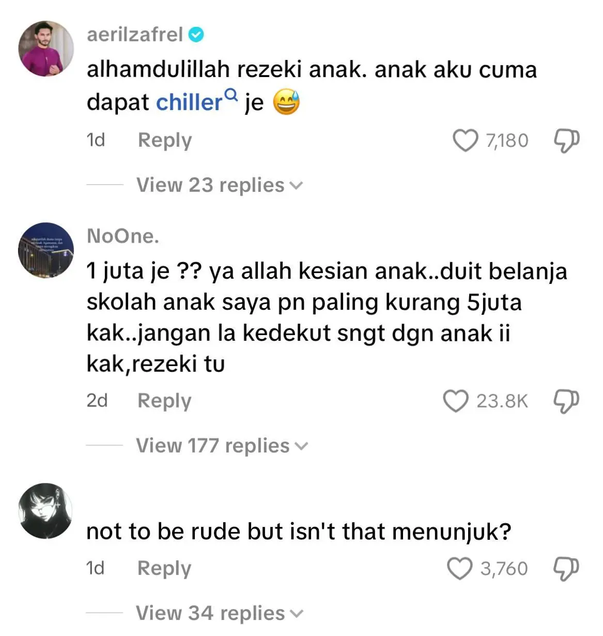Click the verified badge next to aerilzafrel
Image resolution: width=603 pixels, height=636 pixels.
pyautogui.click(x=196, y=35)
